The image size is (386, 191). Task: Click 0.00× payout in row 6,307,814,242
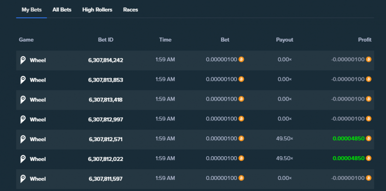[285, 59]
